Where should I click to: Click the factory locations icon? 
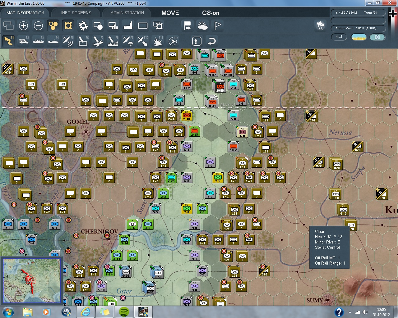pos(128,26)
